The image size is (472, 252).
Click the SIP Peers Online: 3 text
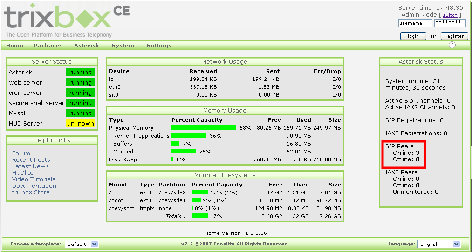click(x=406, y=153)
